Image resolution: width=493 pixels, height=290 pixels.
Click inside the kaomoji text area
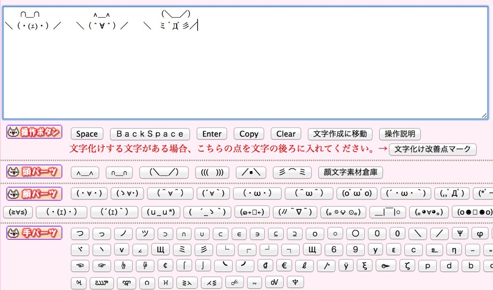click(245, 63)
